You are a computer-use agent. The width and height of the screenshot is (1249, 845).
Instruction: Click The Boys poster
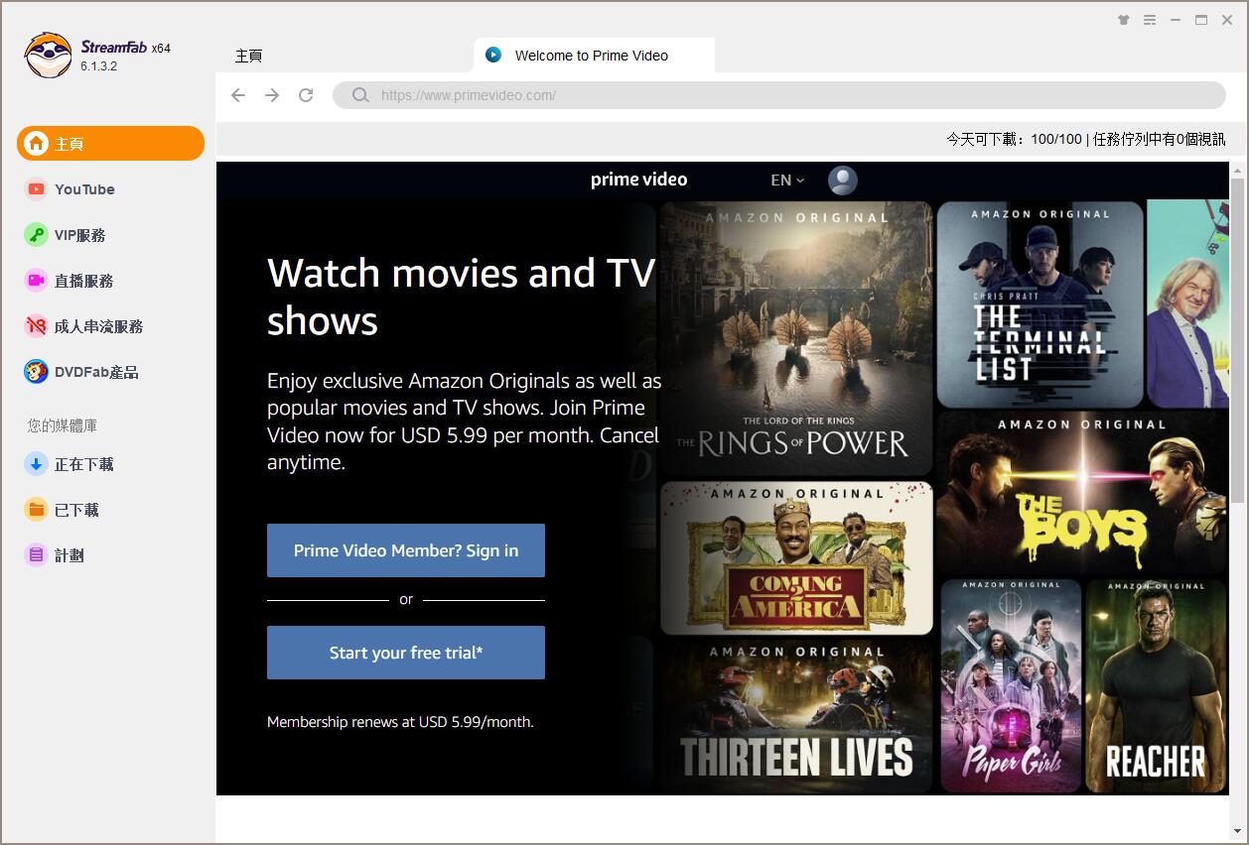pos(1083,492)
